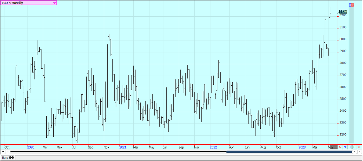Click the dark blue scrollbar thumb
The image size is (363, 161).
289,152
